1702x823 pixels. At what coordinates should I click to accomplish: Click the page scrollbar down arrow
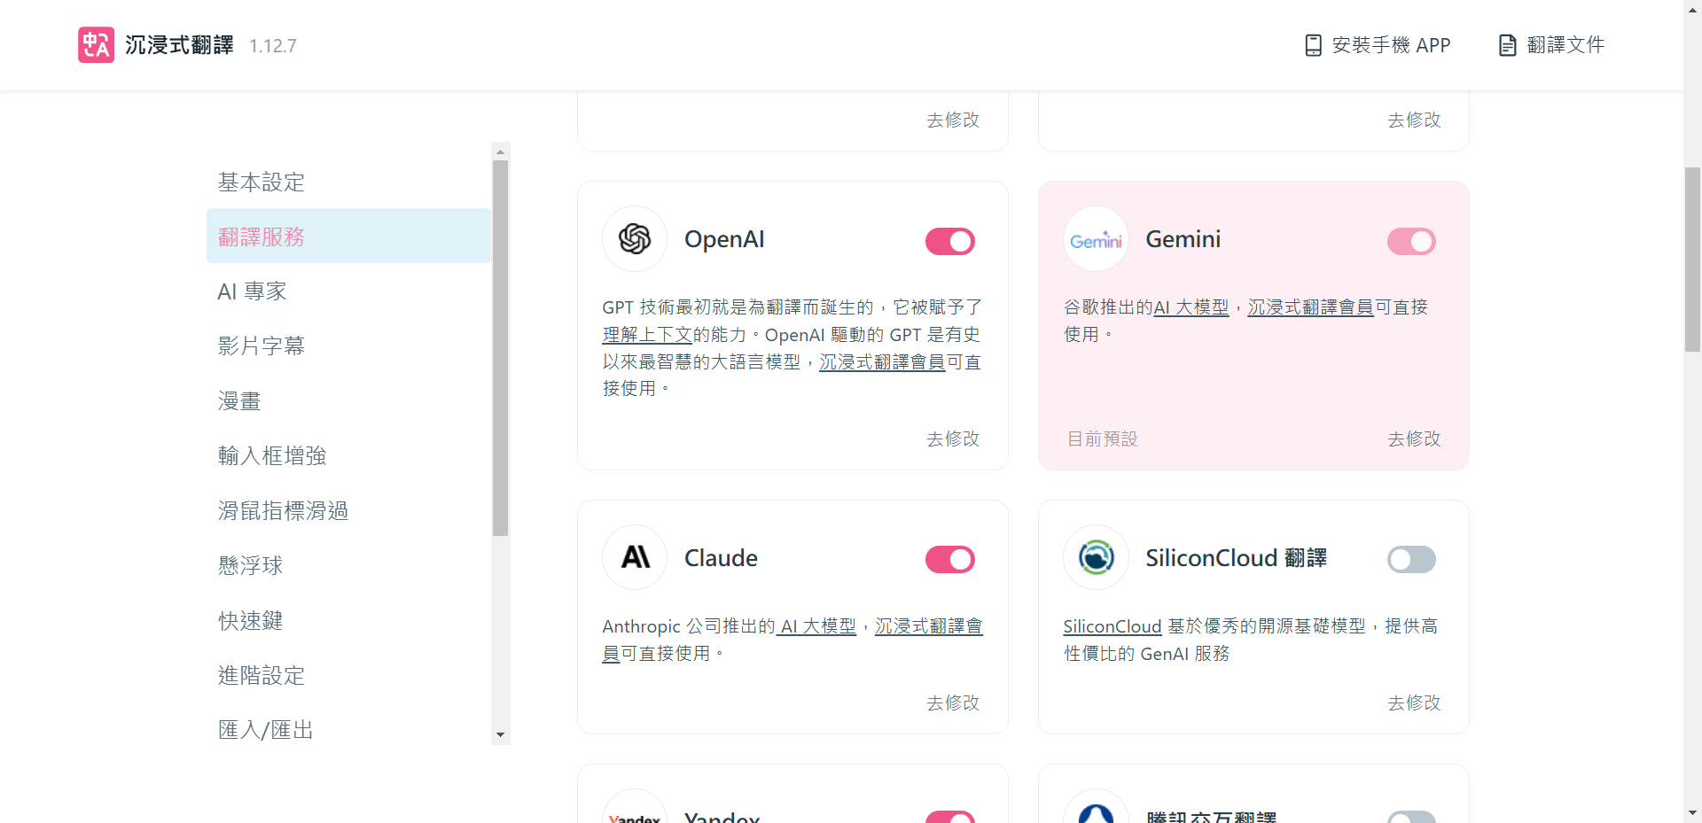(1692, 812)
